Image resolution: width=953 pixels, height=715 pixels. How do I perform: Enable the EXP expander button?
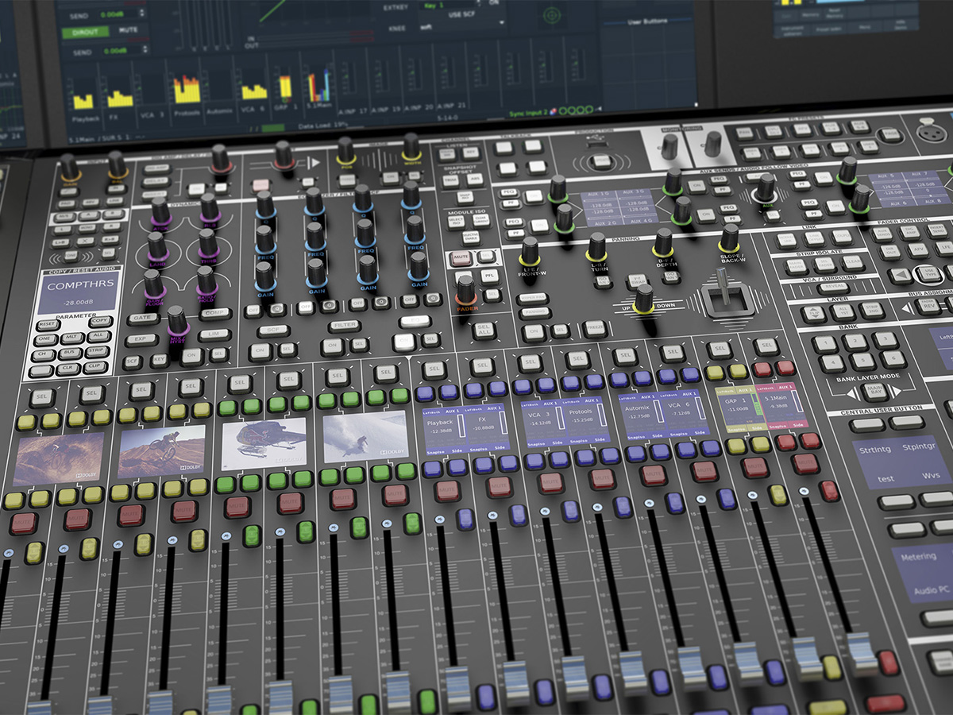coord(140,340)
